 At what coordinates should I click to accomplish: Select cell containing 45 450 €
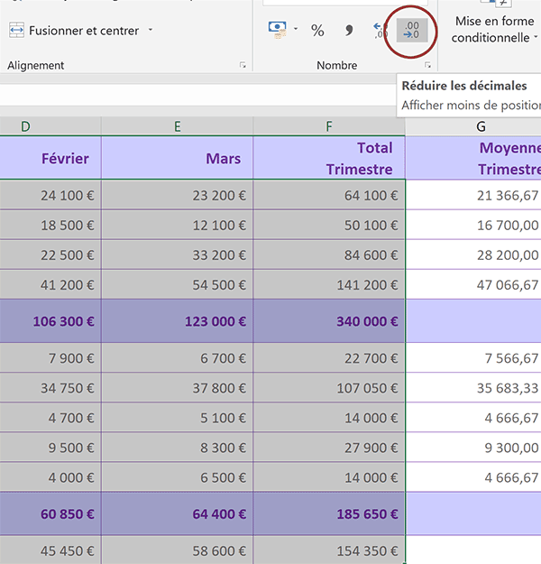50,550
